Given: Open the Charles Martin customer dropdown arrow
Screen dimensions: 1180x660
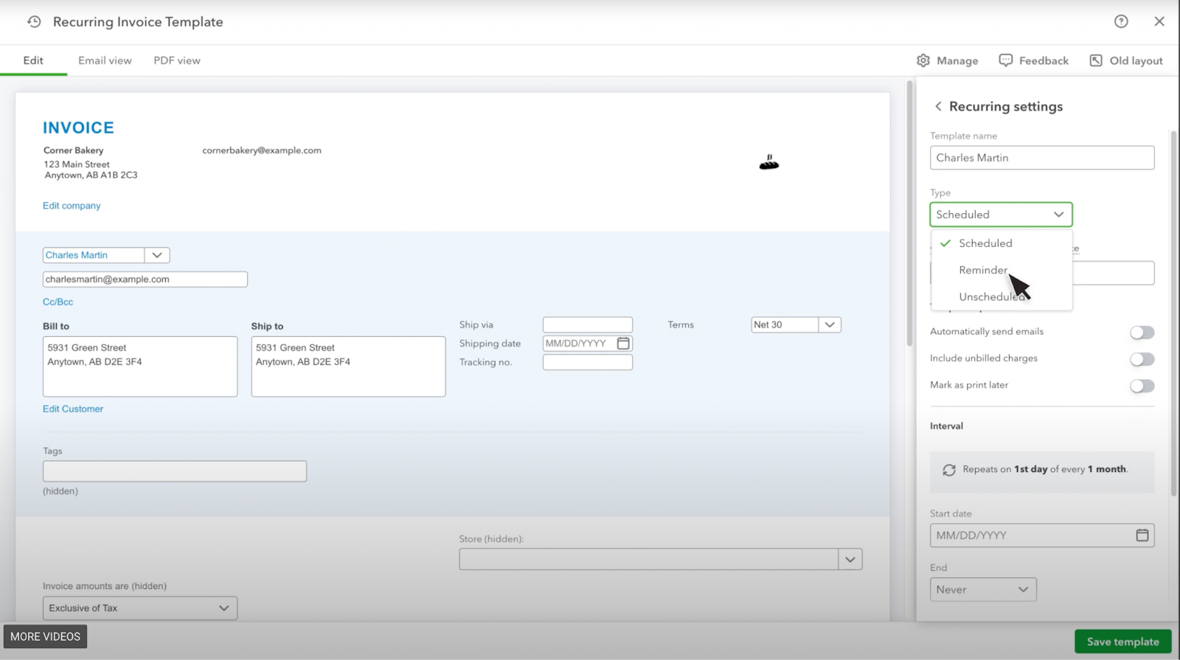Looking at the screenshot, I should pos(157,255).
